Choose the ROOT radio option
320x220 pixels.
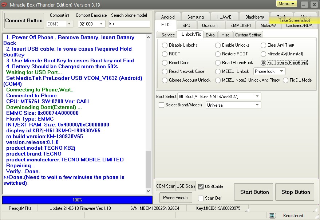tap(165, 54)
